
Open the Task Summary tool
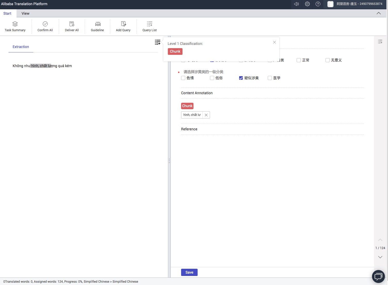pos(15,27)
